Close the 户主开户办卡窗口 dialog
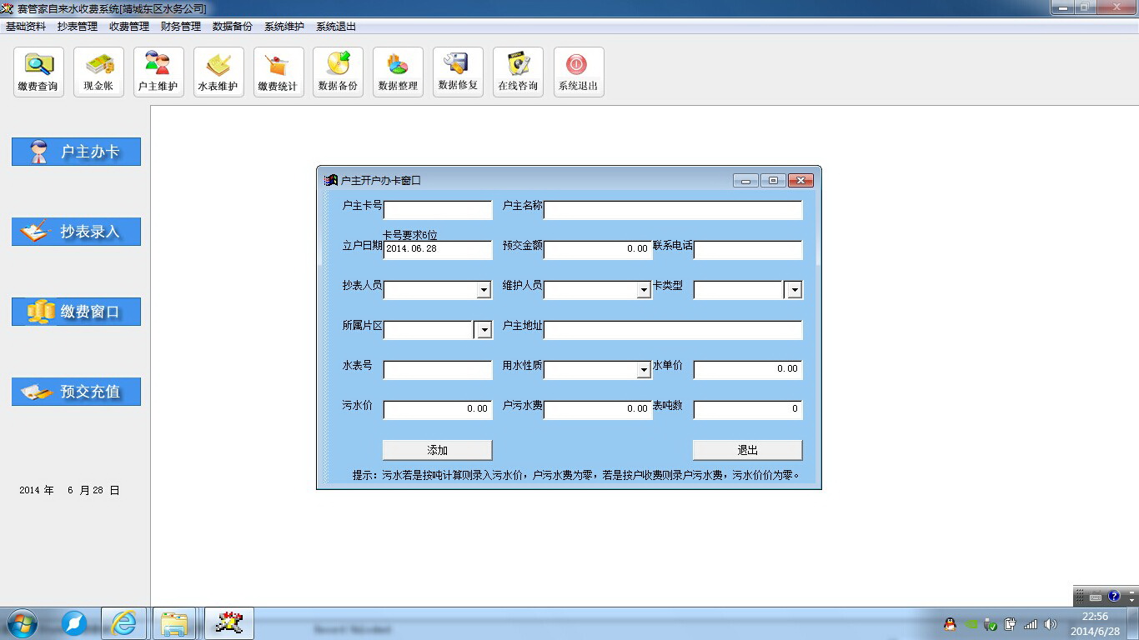The image size is (1139, 640). coord(800,181)
